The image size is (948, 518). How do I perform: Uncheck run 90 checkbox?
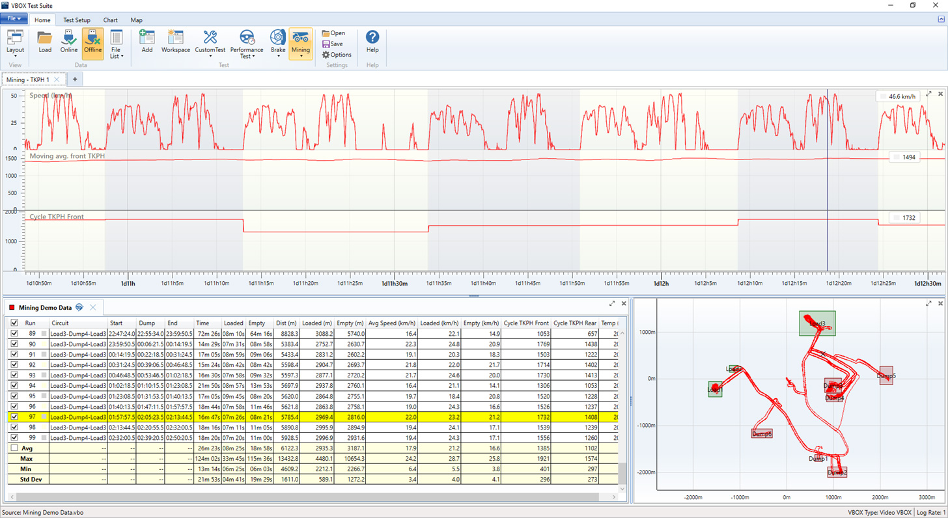point(14,344)
